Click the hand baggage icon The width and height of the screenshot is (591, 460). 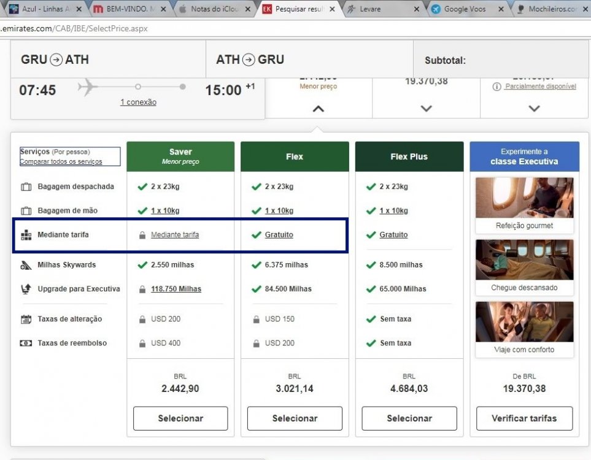[26, 210]
